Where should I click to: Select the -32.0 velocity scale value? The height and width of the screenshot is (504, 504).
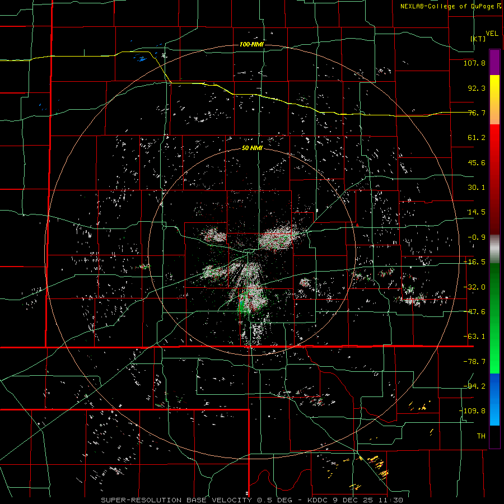pyautogui.click(x=474, y=287)
